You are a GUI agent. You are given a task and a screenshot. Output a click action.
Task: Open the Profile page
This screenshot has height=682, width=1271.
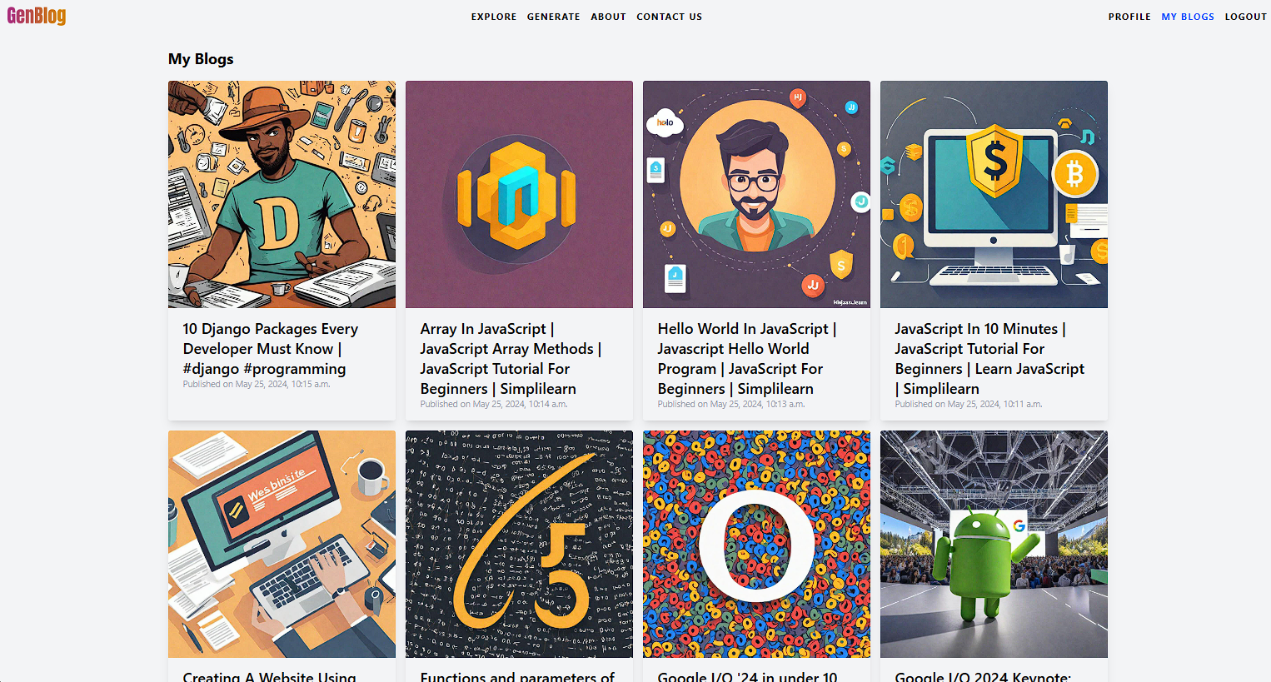1129,17
